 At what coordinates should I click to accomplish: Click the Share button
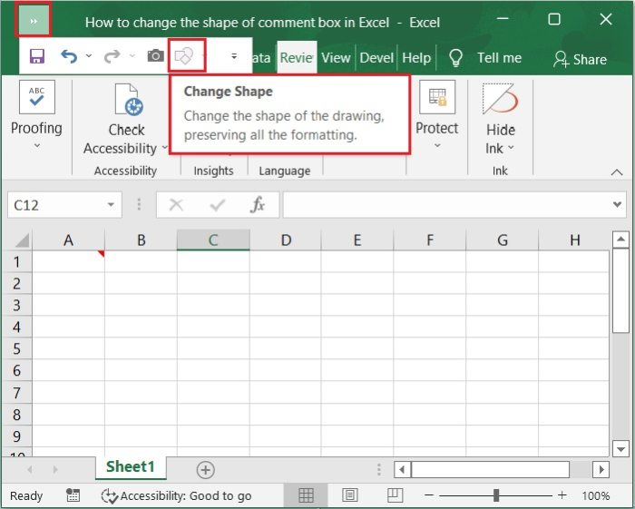pyautogui.click(x=581, y=59)
